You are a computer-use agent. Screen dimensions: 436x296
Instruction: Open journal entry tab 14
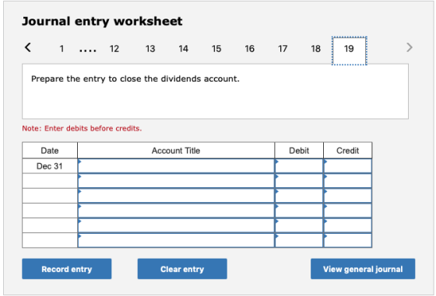(x=183, y=49)
